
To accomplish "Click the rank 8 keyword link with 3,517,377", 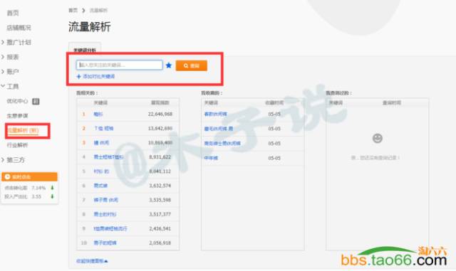I will click(105, 214).
